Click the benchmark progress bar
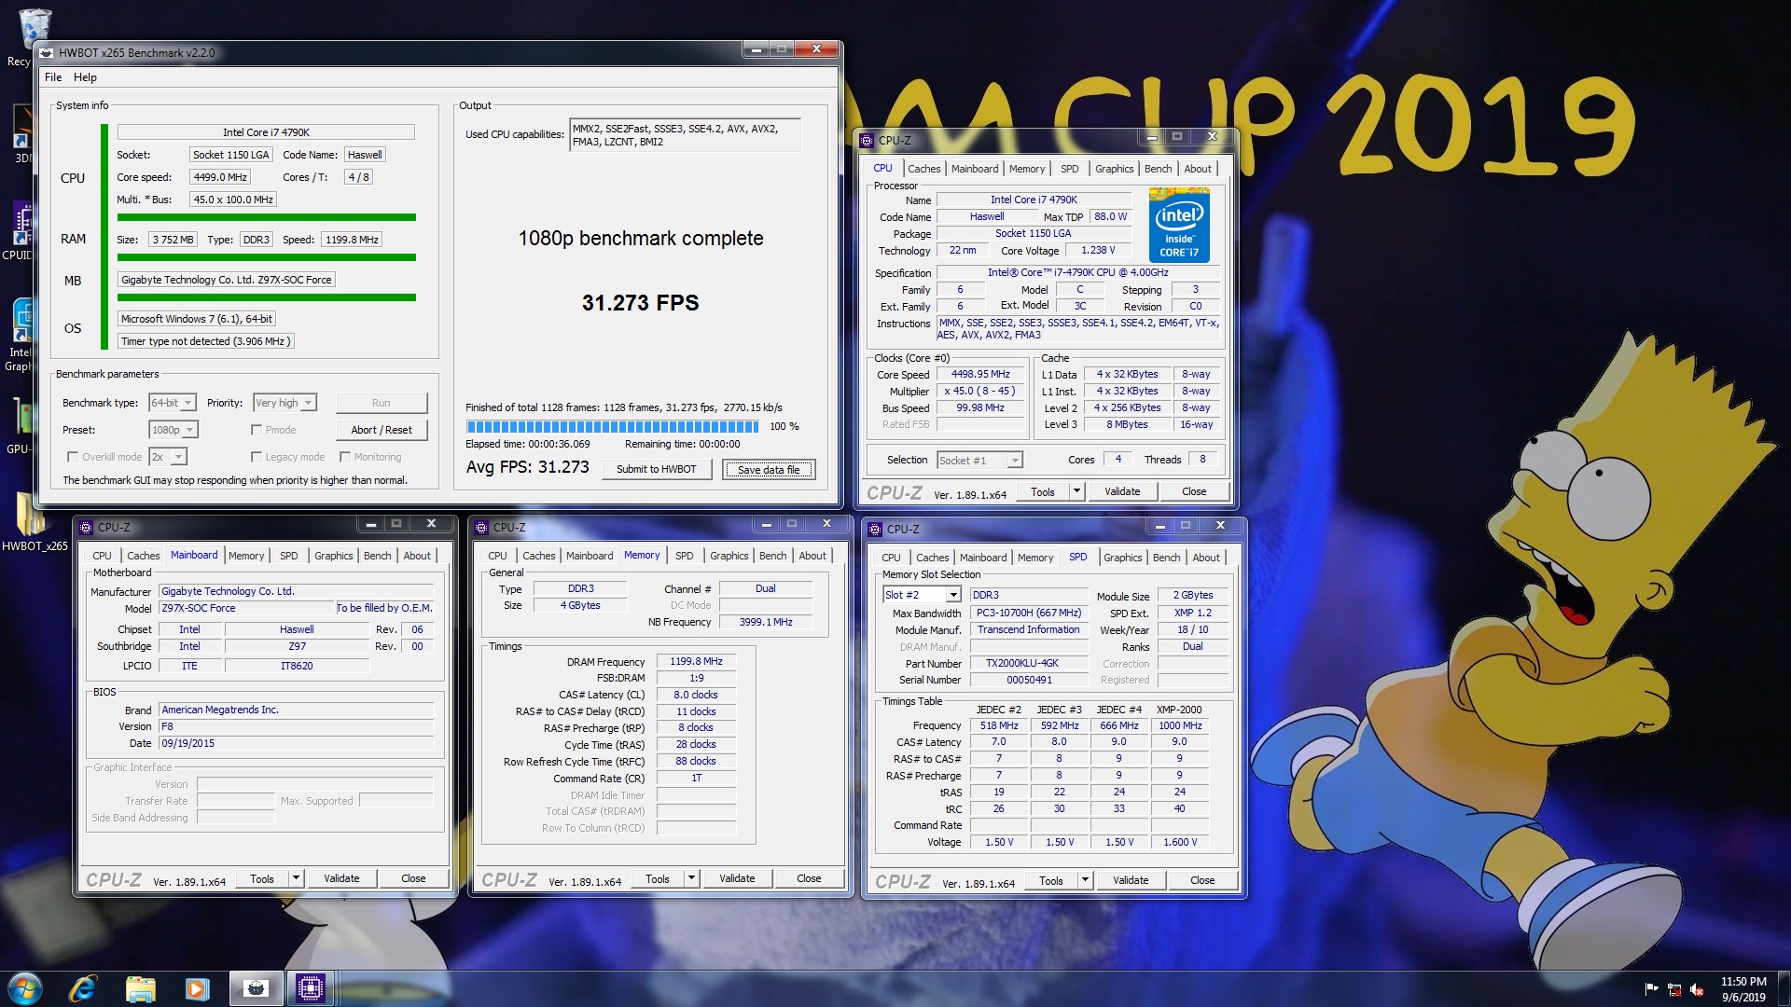 click(x=614, y=426)
